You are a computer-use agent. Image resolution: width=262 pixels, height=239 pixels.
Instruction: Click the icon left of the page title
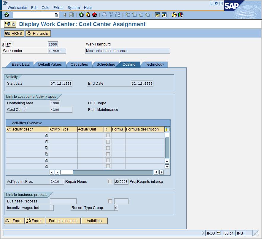click(8, 24)
